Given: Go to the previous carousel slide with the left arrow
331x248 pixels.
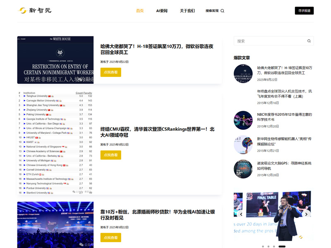Looking at the screenshot, I should [x=241, y=214].
